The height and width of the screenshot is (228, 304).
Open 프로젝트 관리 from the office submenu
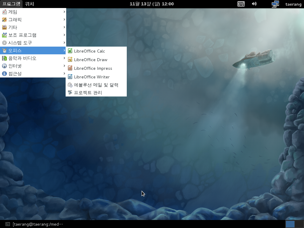pos(96,93)
